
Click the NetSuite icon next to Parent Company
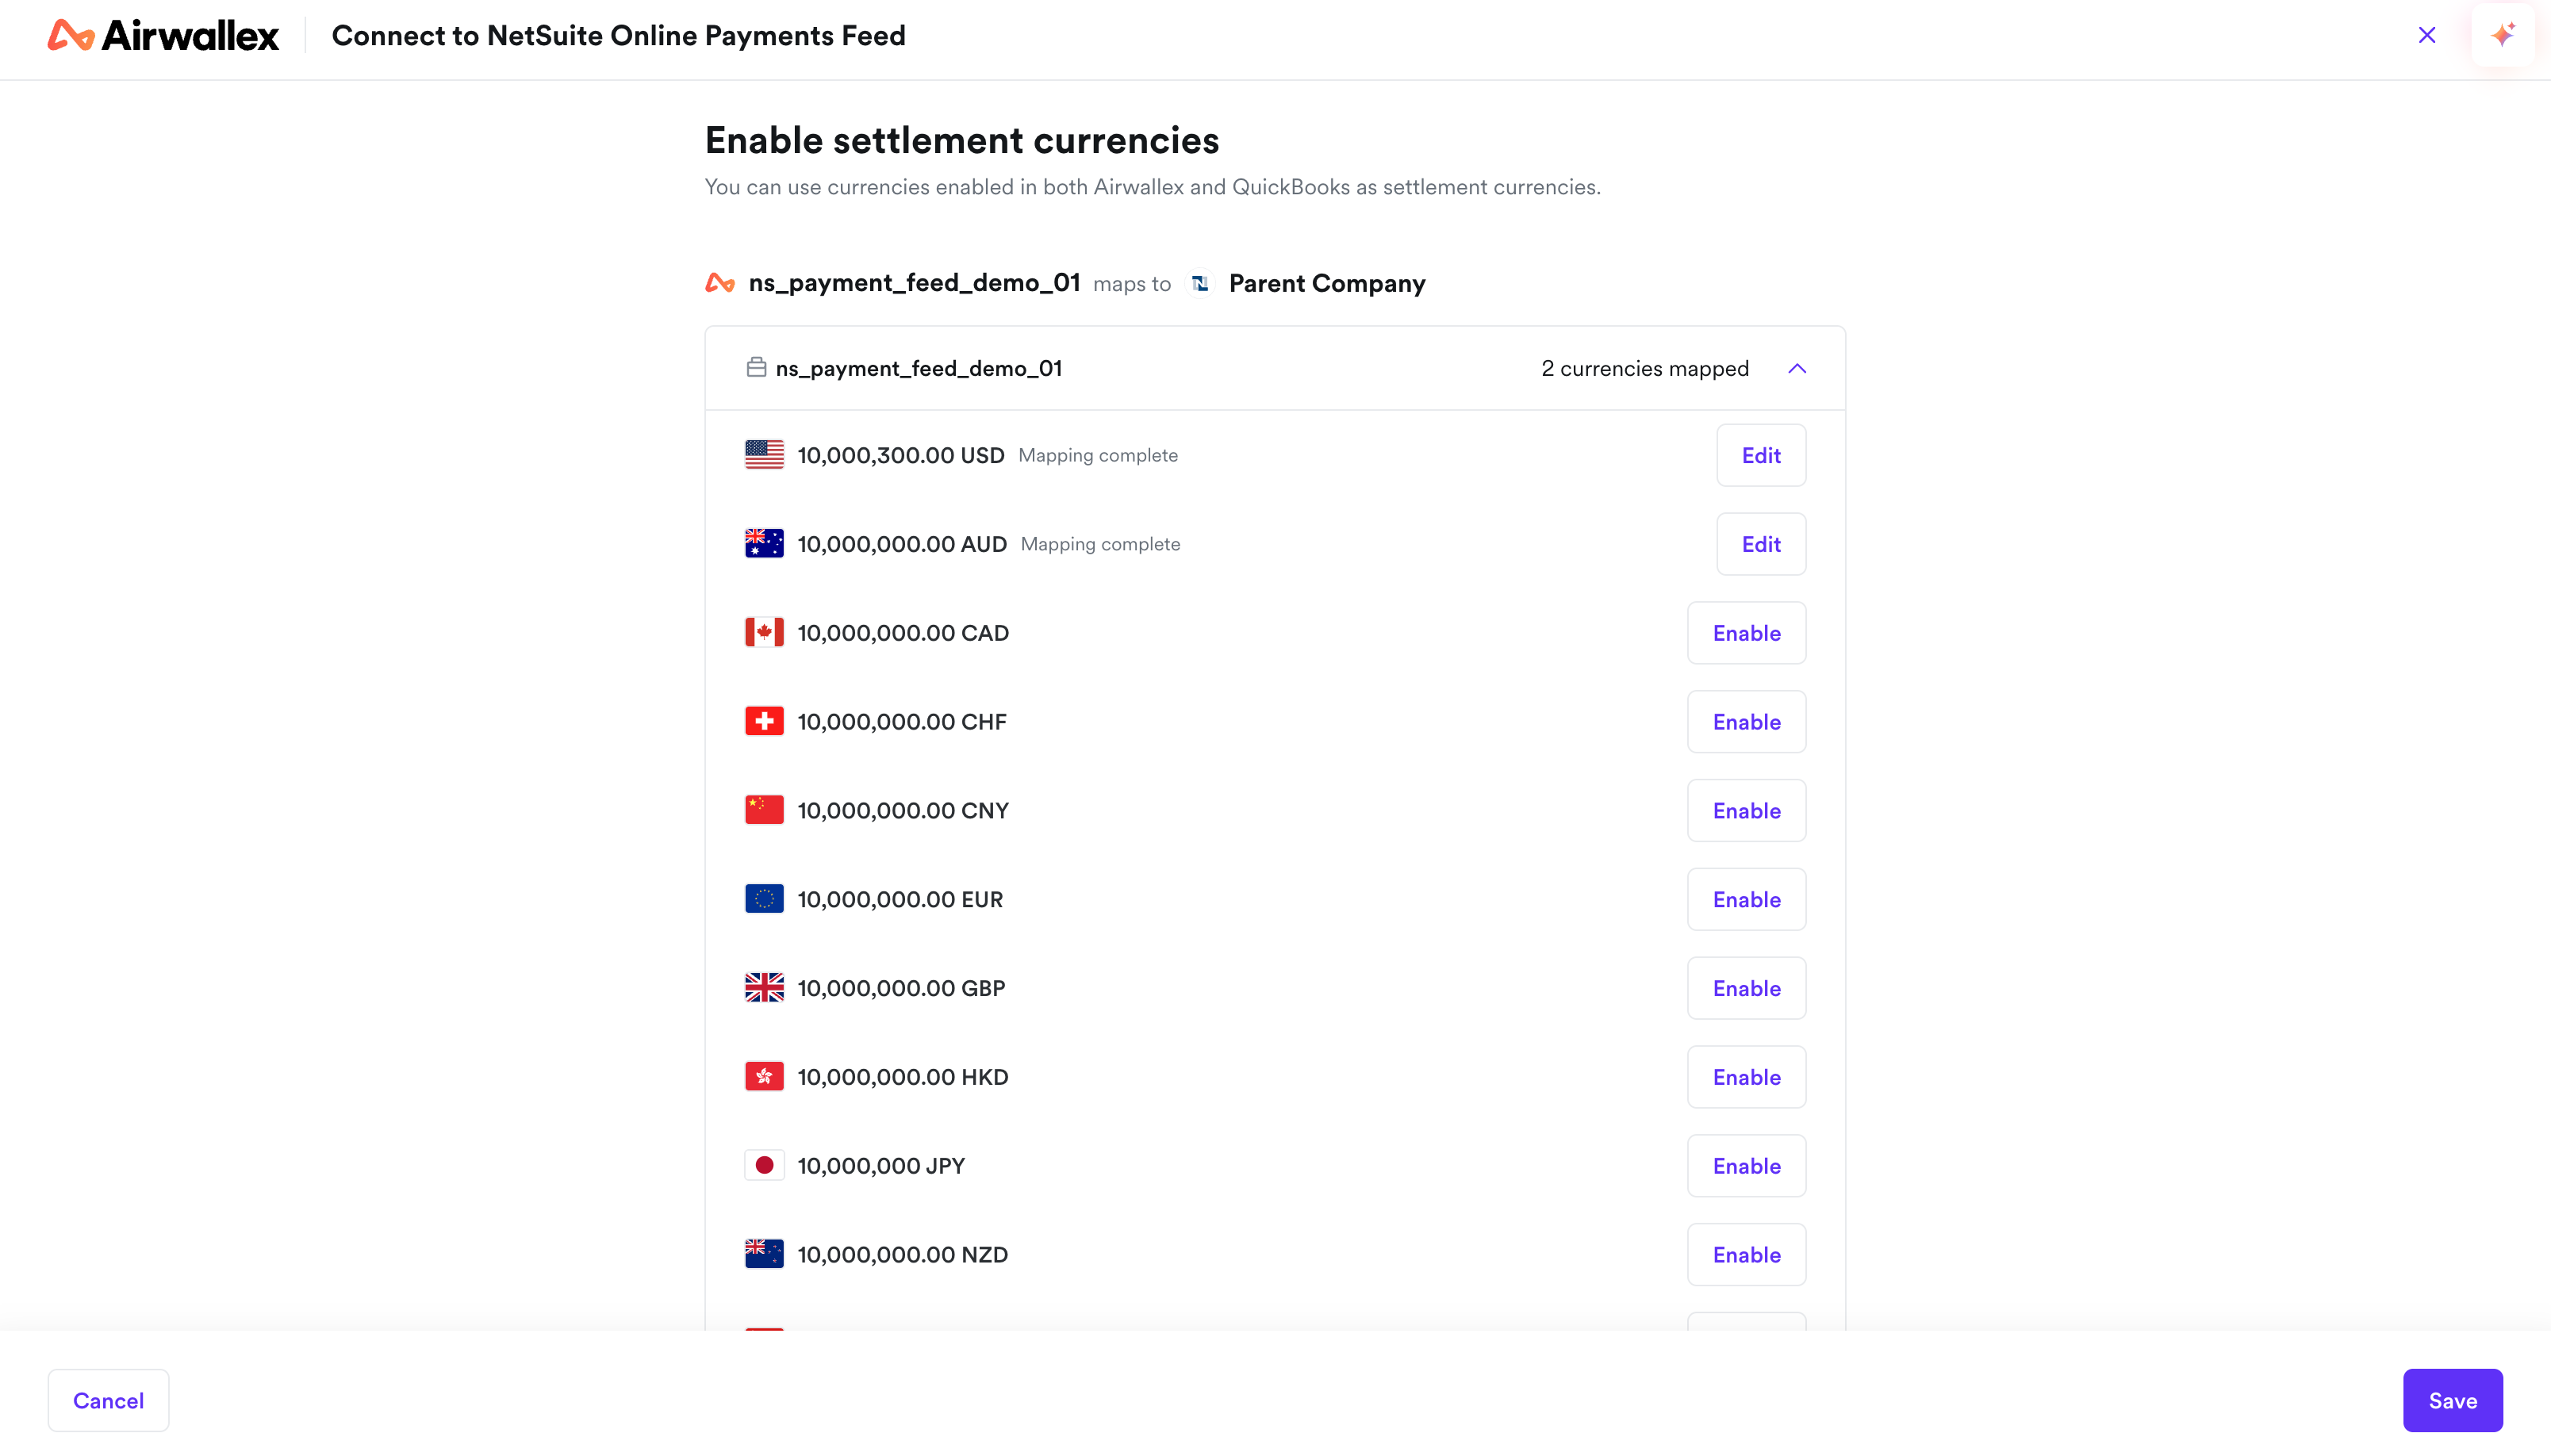pos(1200,284)
